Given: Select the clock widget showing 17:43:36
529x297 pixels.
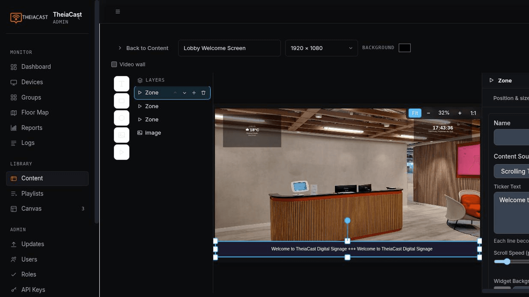Looking at the screenshot, I should pos(443,129).
